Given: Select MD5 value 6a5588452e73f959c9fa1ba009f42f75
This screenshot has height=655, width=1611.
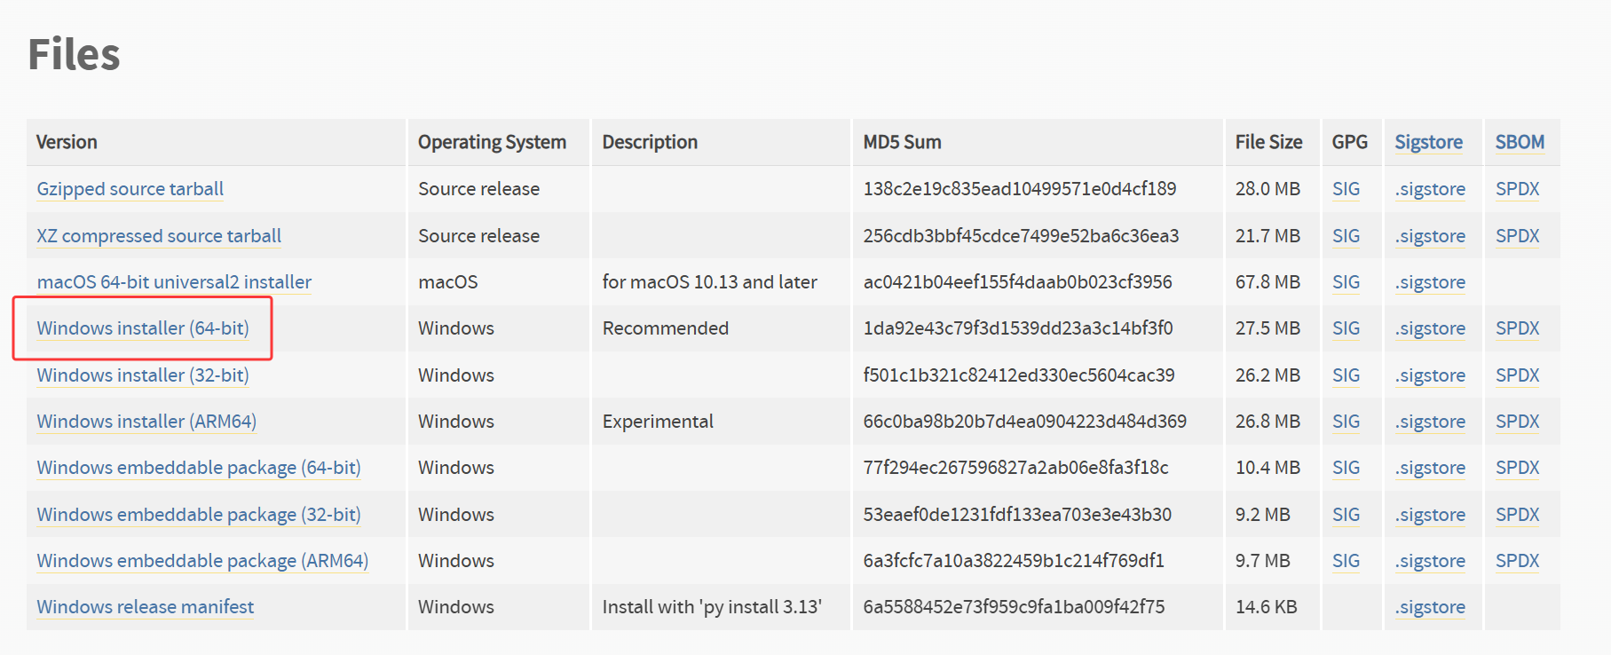Looking at the screenshot, I should pos(1014,607).
